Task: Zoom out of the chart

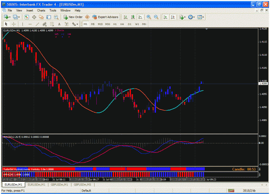Action: pos(156,17)
